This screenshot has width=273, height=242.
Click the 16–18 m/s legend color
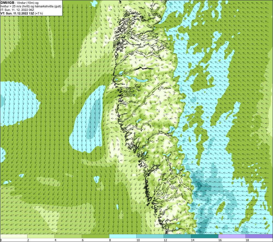232,236
